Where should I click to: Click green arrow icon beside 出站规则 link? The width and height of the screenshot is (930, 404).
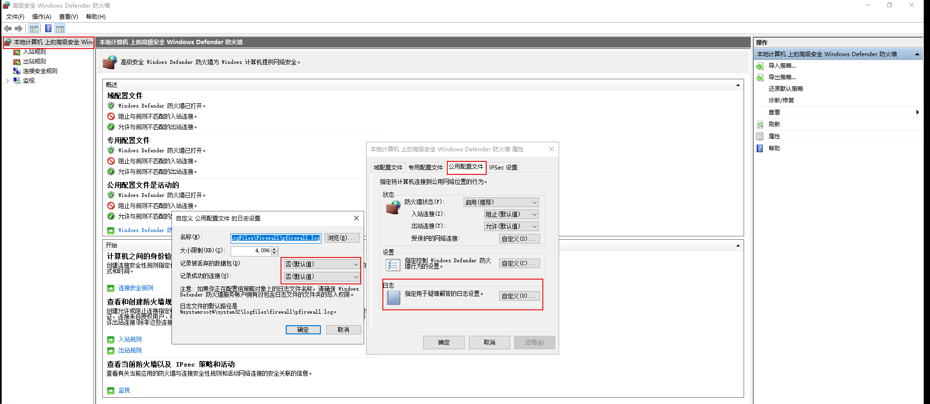pyautogui.click(x=111, y=351)
